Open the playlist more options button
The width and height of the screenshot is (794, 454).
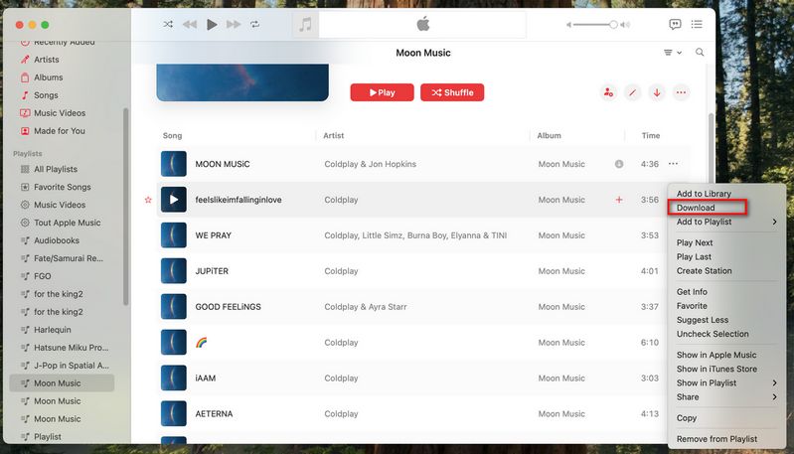click(681, 92)
